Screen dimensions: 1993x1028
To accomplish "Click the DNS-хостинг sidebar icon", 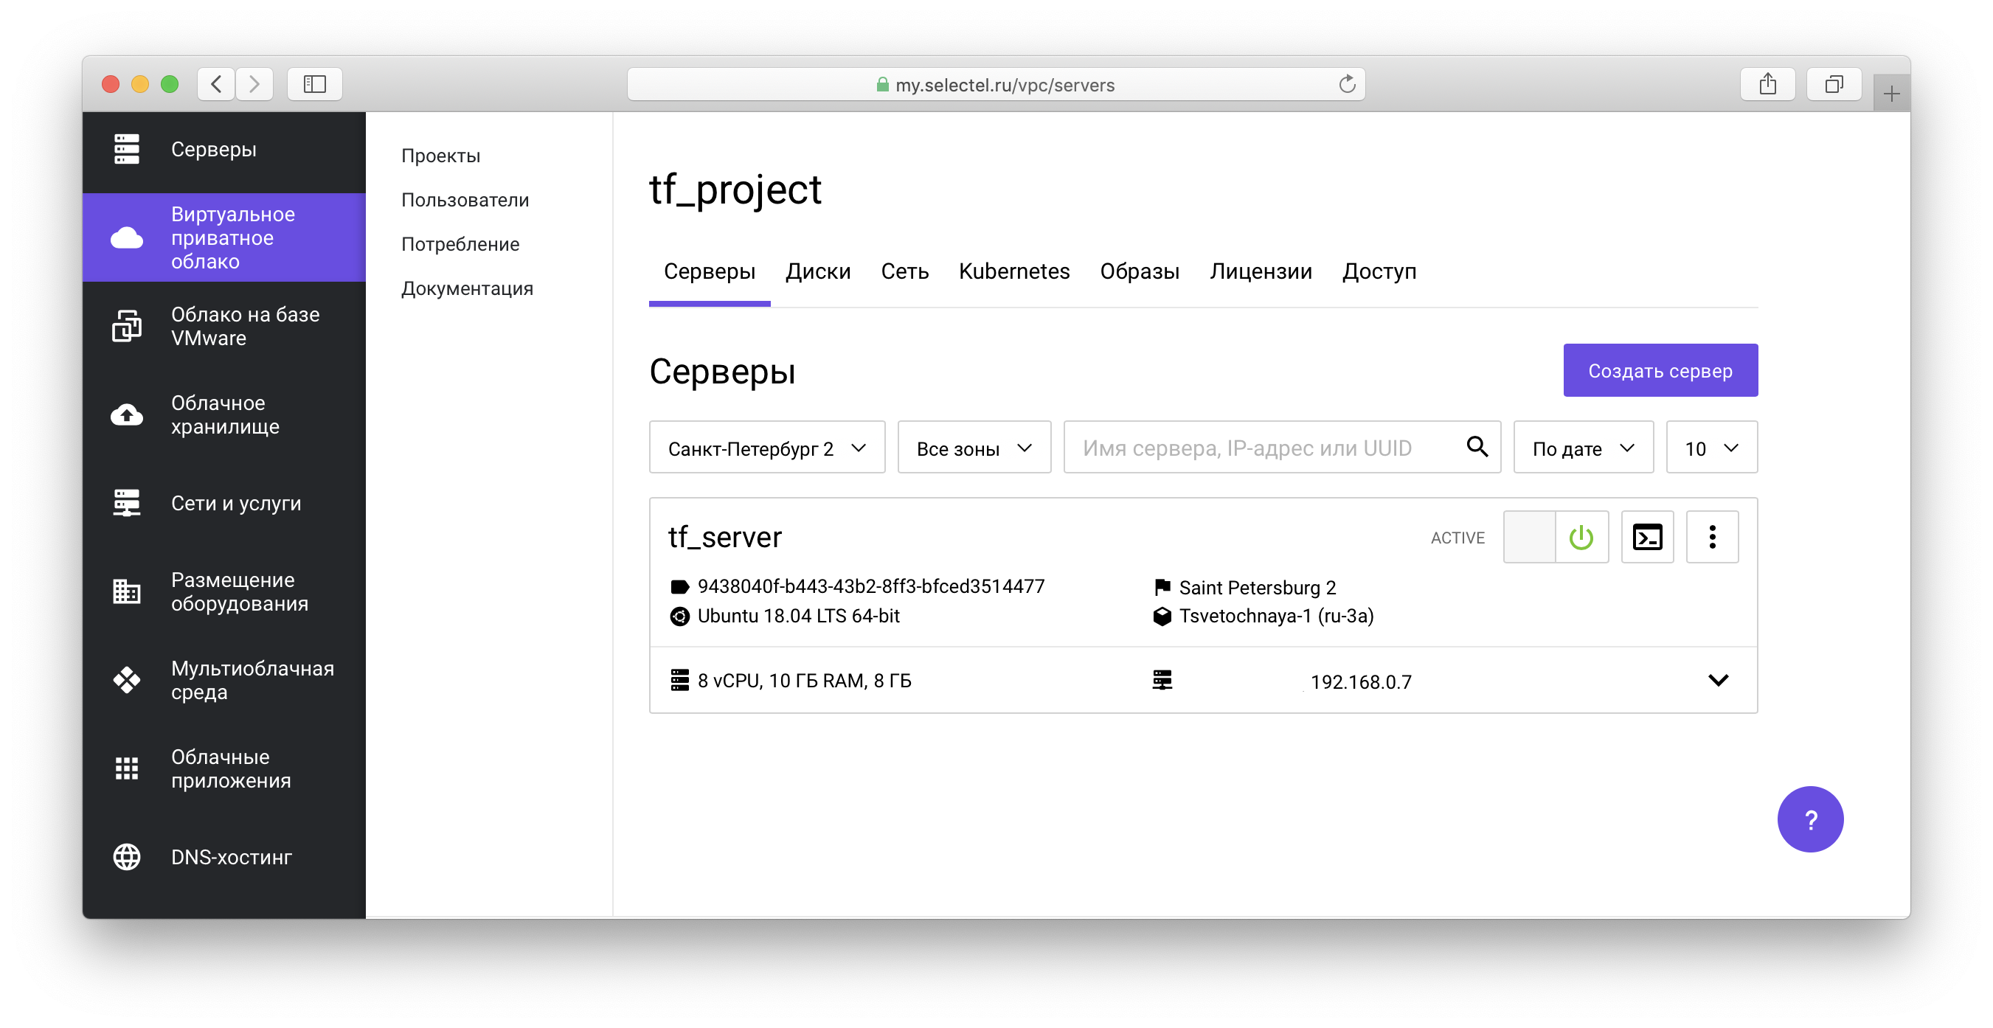I will (x=126, y=858).
